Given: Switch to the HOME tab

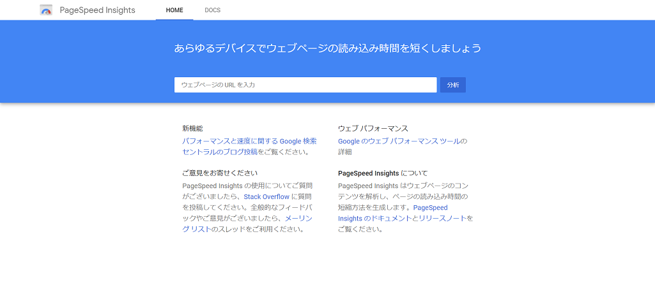Looking at the screenshot, I should [x=174, y=10].
